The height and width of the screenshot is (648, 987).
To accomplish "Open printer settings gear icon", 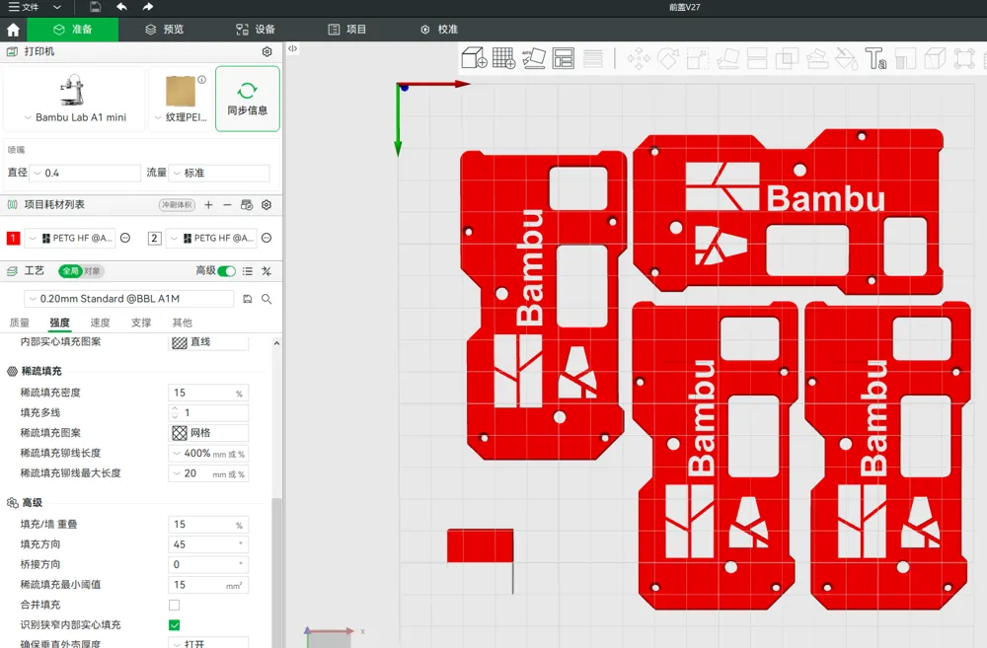I will click(266, 51).
